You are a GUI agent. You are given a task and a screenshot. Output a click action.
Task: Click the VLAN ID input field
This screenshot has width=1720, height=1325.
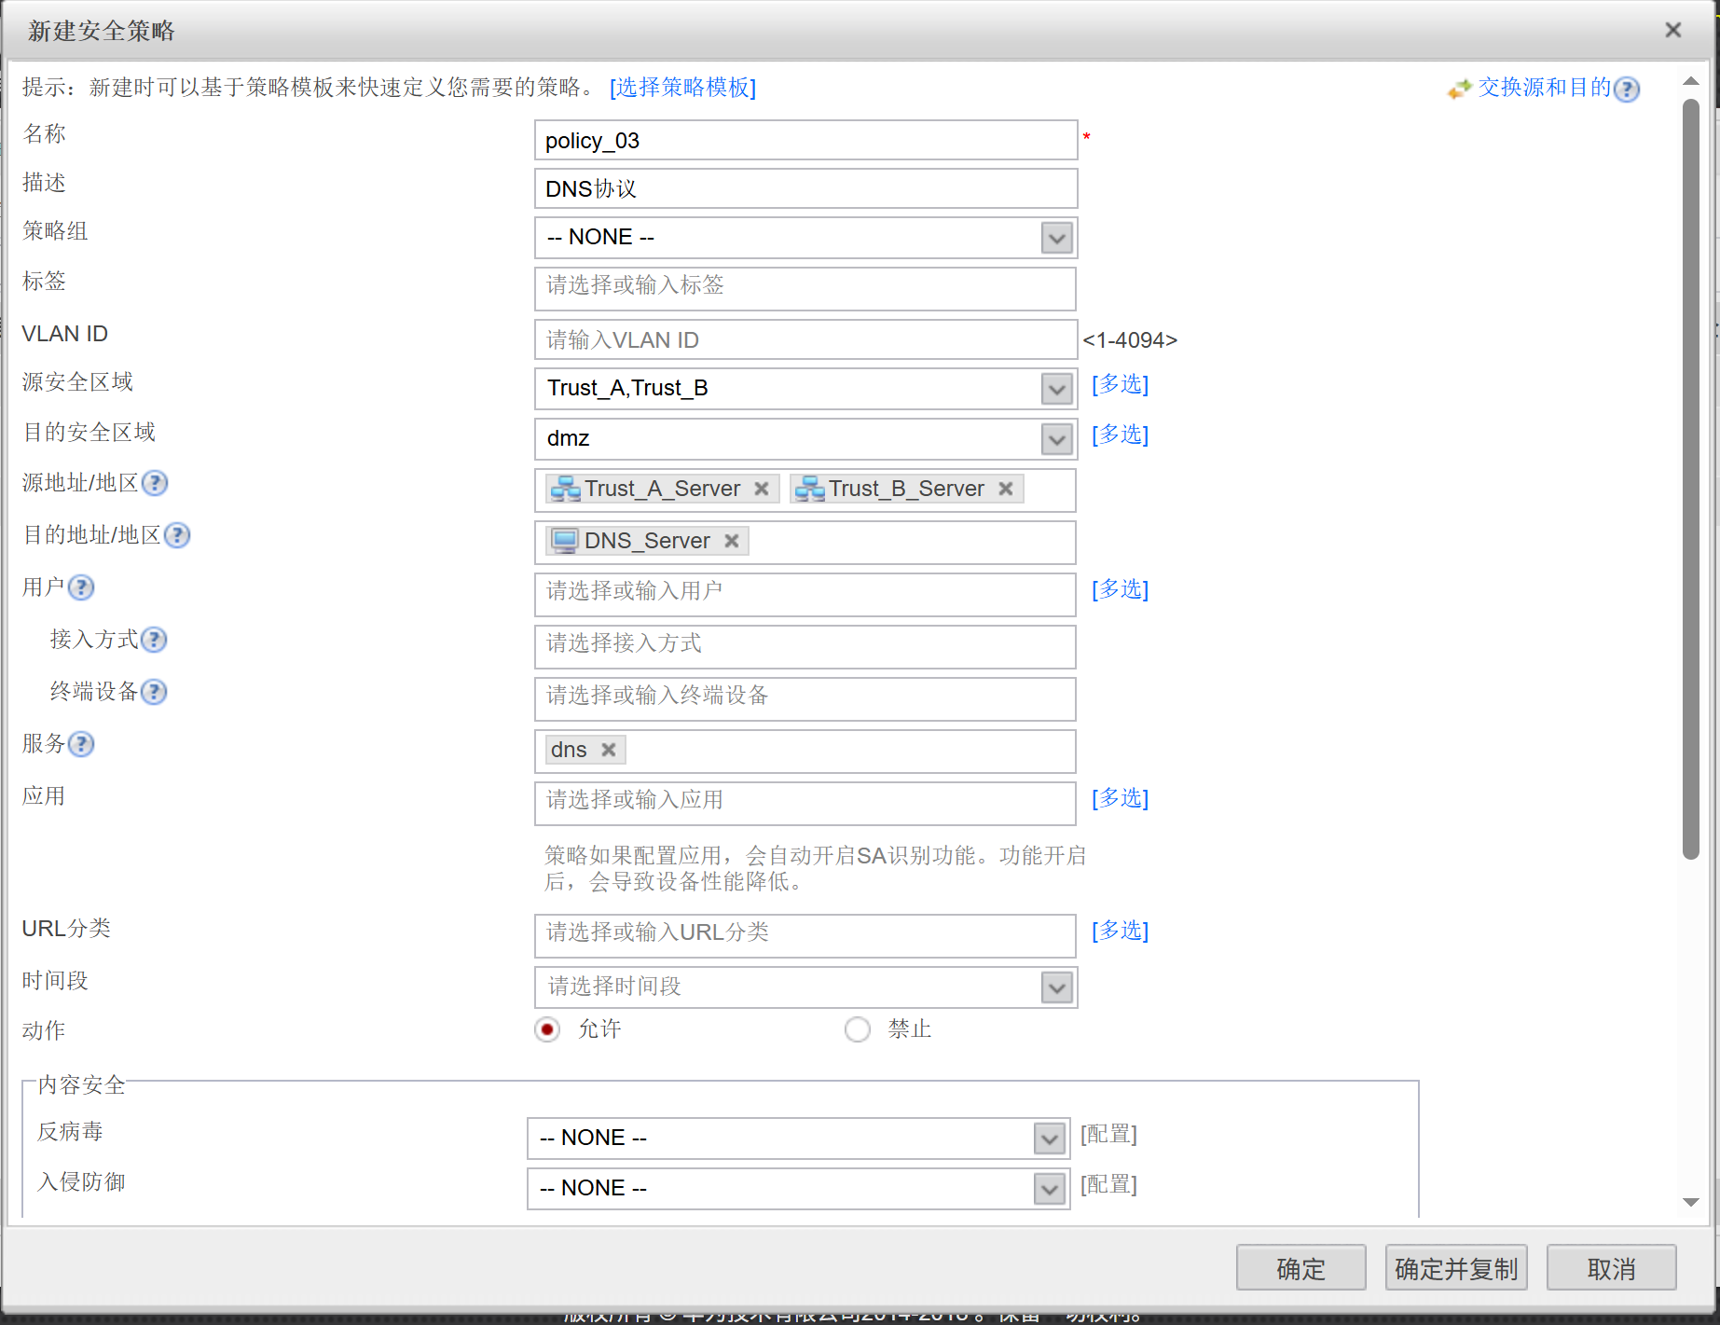click(806, 339)
